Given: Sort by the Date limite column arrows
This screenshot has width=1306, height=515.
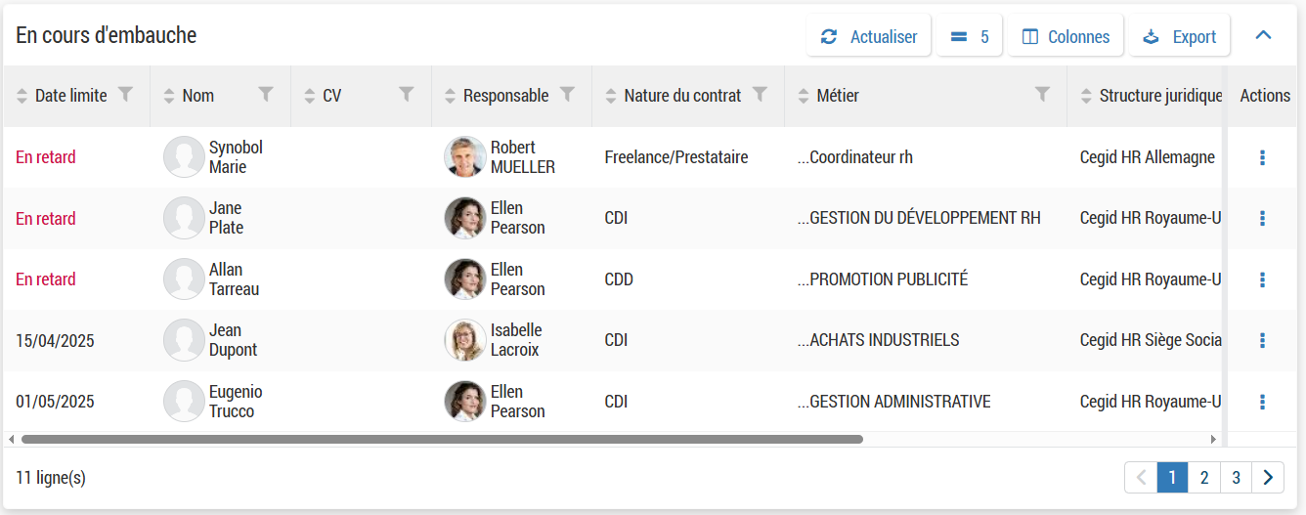Looking at the screenshot, I should coord(22,96).
